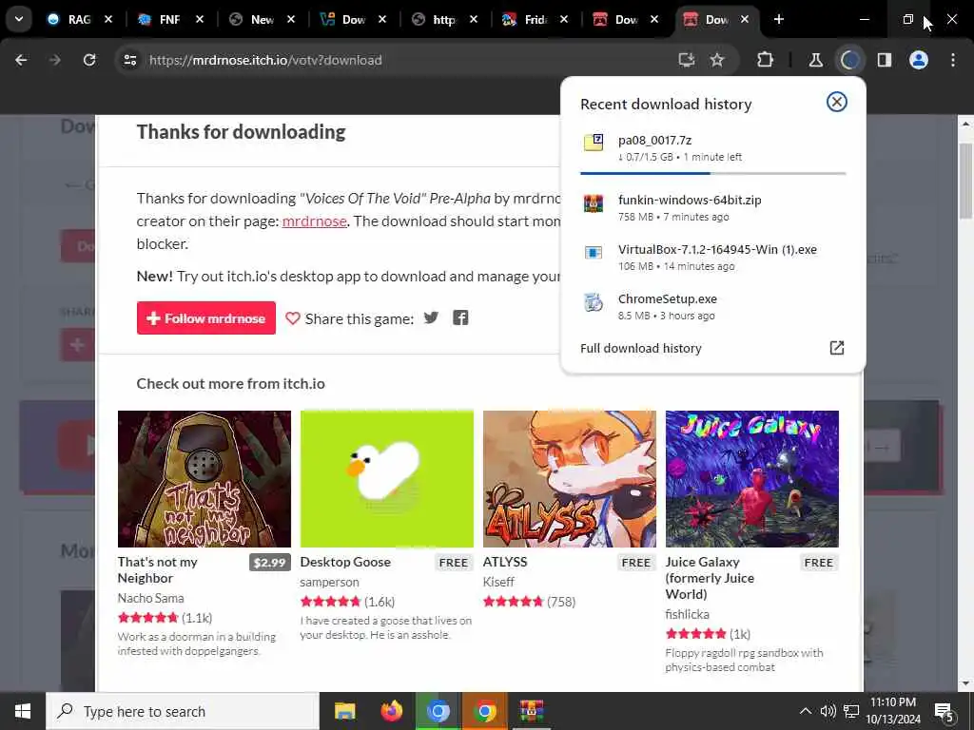Open Desktop Goose title link
The width and height of the screenshot is (974, 730).
(345, 562)
